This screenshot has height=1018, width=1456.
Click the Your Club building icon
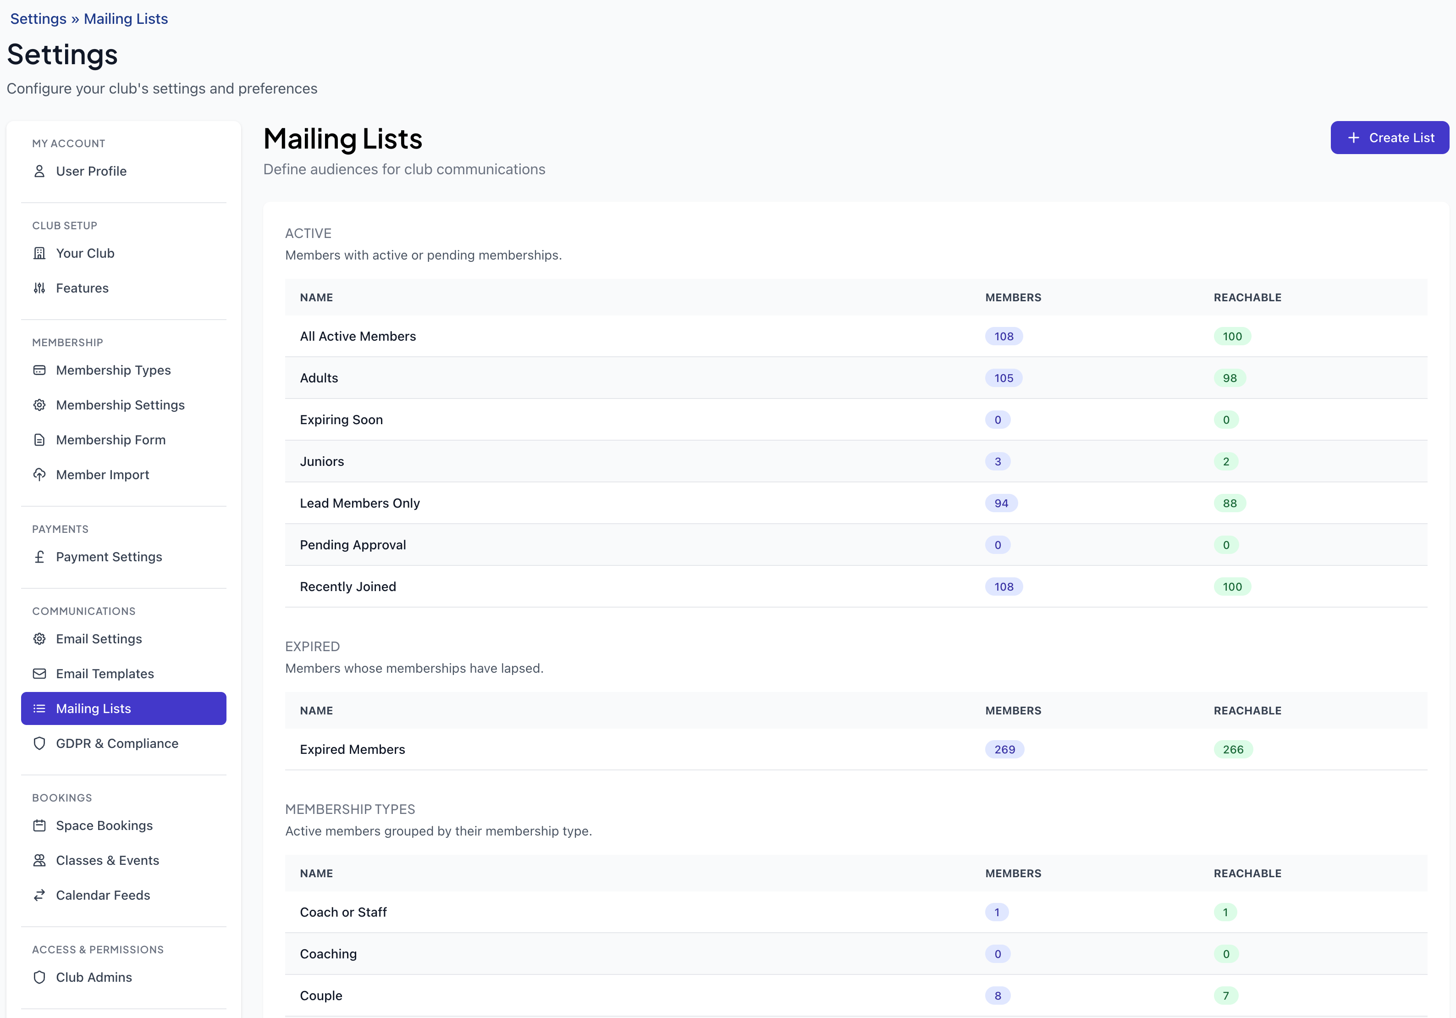(x=39, y=253)
